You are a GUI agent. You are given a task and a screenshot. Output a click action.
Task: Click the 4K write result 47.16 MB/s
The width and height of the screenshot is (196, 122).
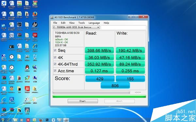tap(130, 57)
